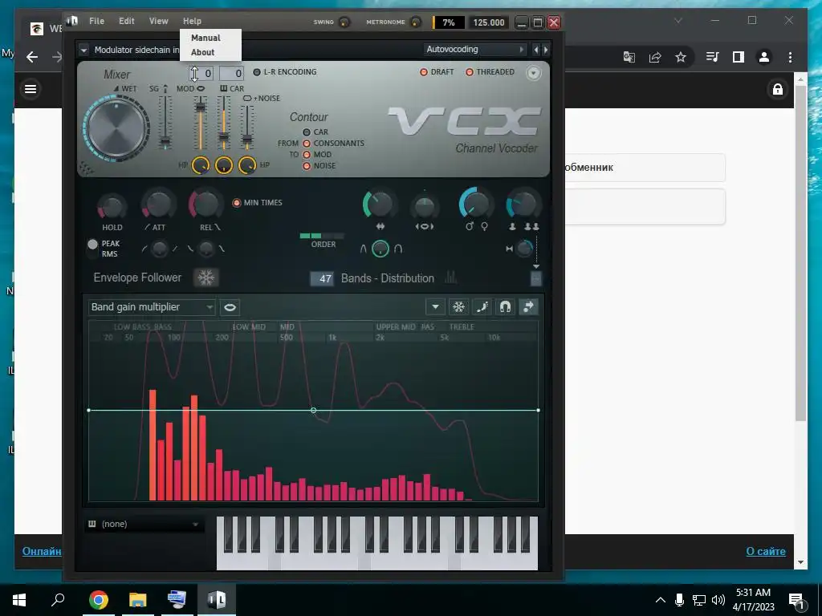Toggle the snap magnet icon
This screenshot has width=822, height=616.
point(506,307)
